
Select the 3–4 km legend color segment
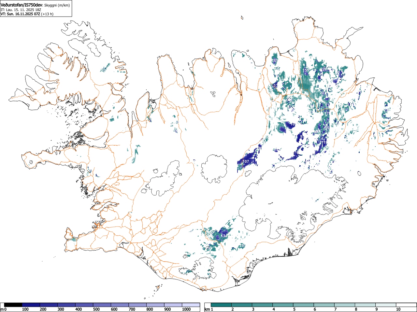262,305
